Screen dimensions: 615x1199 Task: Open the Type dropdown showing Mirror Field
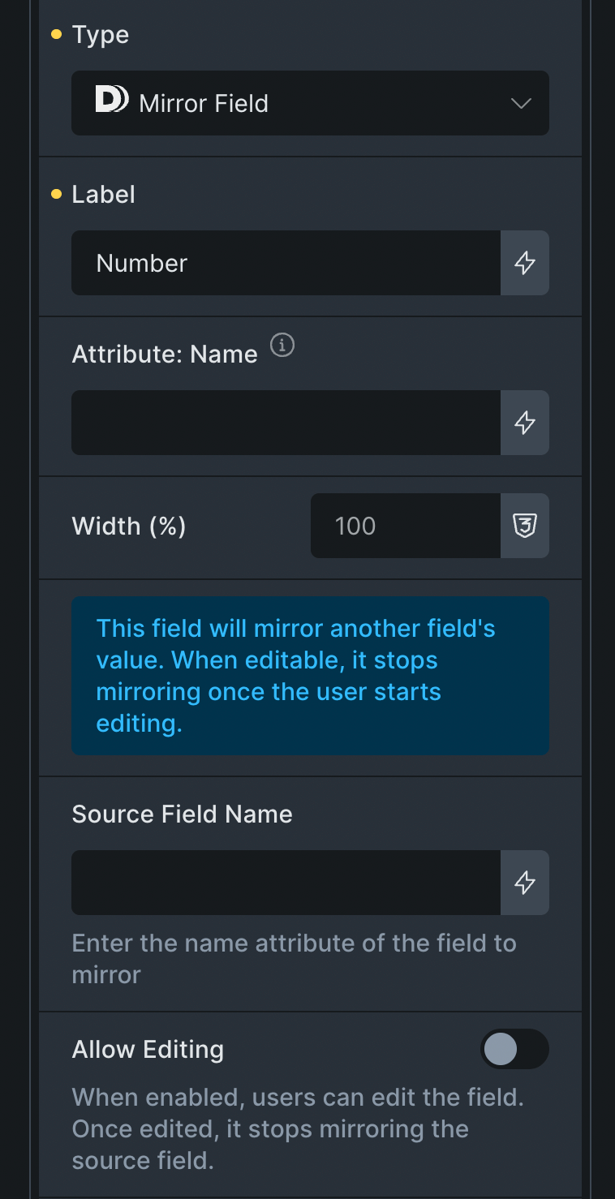click(x=310, y=103)
